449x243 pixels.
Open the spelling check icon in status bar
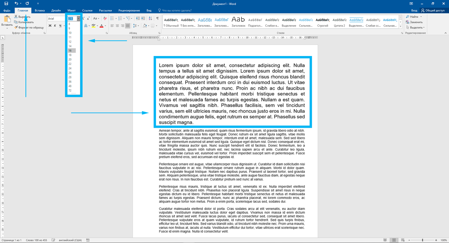[x=53, y=240]
